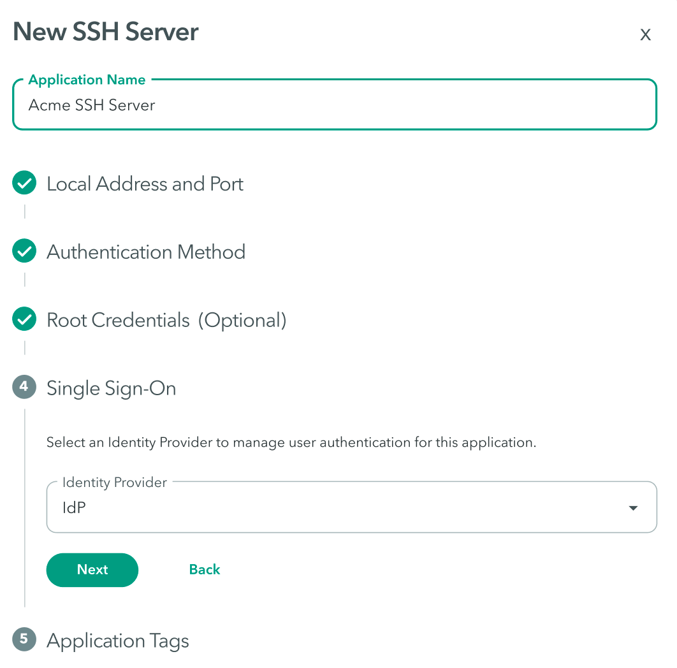
Task: Click the New SSH Server title
Action: (x=106, y=31)
